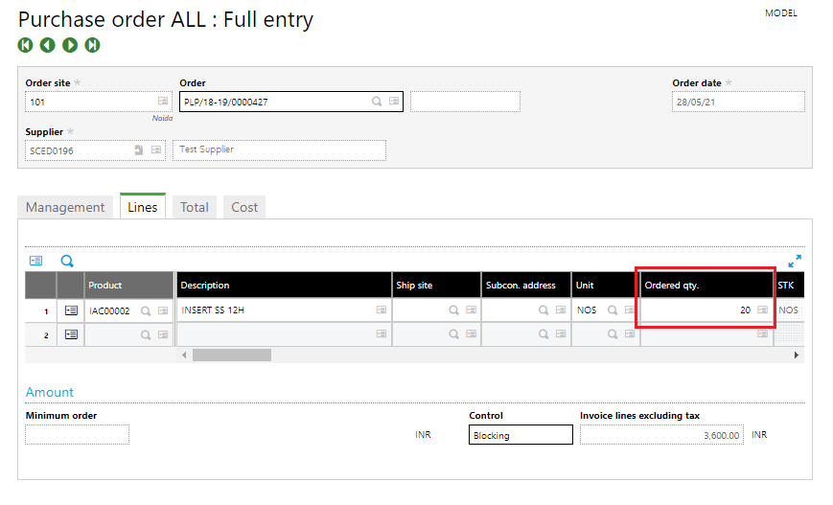Click row 2 Ship site lookup magnifier
833x505 pixels.
(x=453, y=333)
